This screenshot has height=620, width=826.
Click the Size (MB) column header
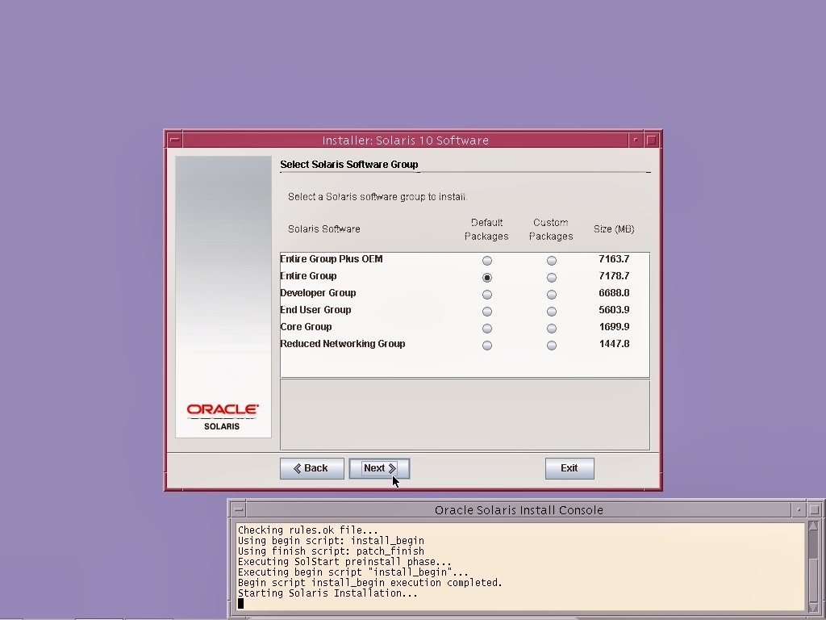tap(614, 229)
